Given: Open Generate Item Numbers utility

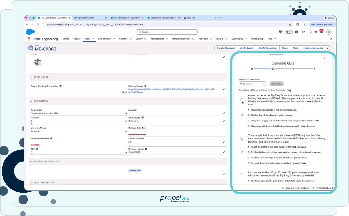Looking at the screenshot, I should click(x=295, y=188).
